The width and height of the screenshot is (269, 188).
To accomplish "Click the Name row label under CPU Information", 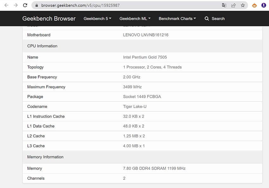I will pyautogui.click(x=33, y=57).
